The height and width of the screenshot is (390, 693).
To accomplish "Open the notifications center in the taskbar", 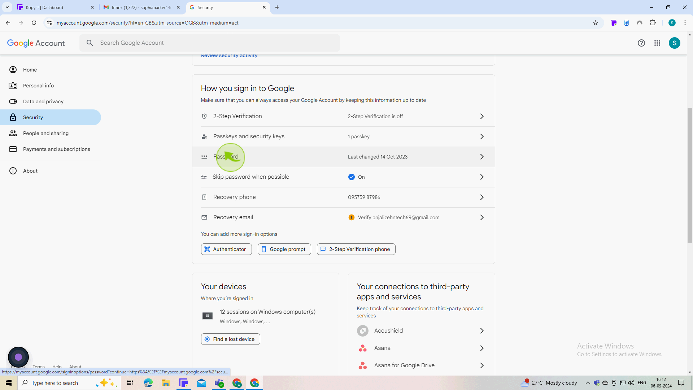I will click(x=681, y=383).
